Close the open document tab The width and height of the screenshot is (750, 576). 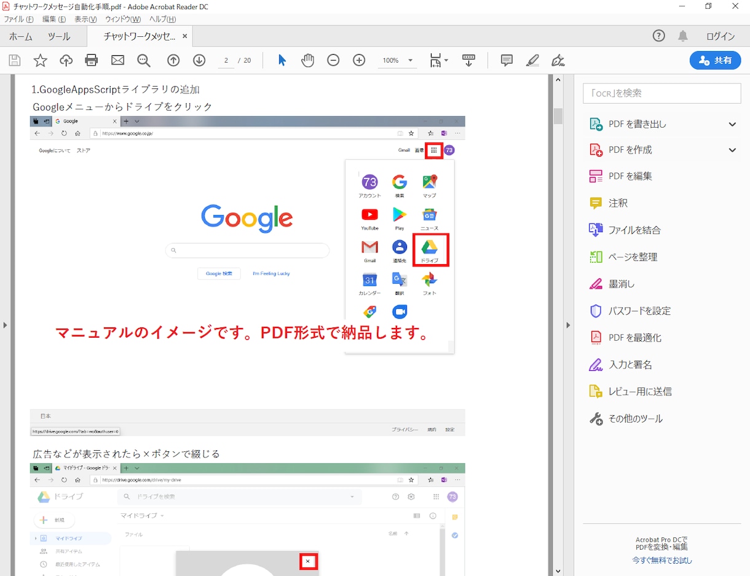185,36
